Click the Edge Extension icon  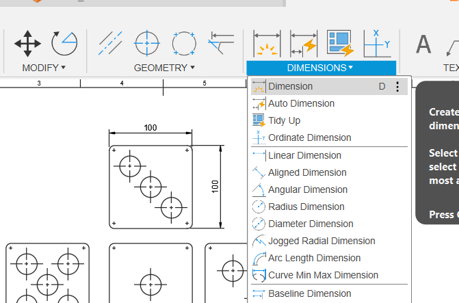pos(221,43)
